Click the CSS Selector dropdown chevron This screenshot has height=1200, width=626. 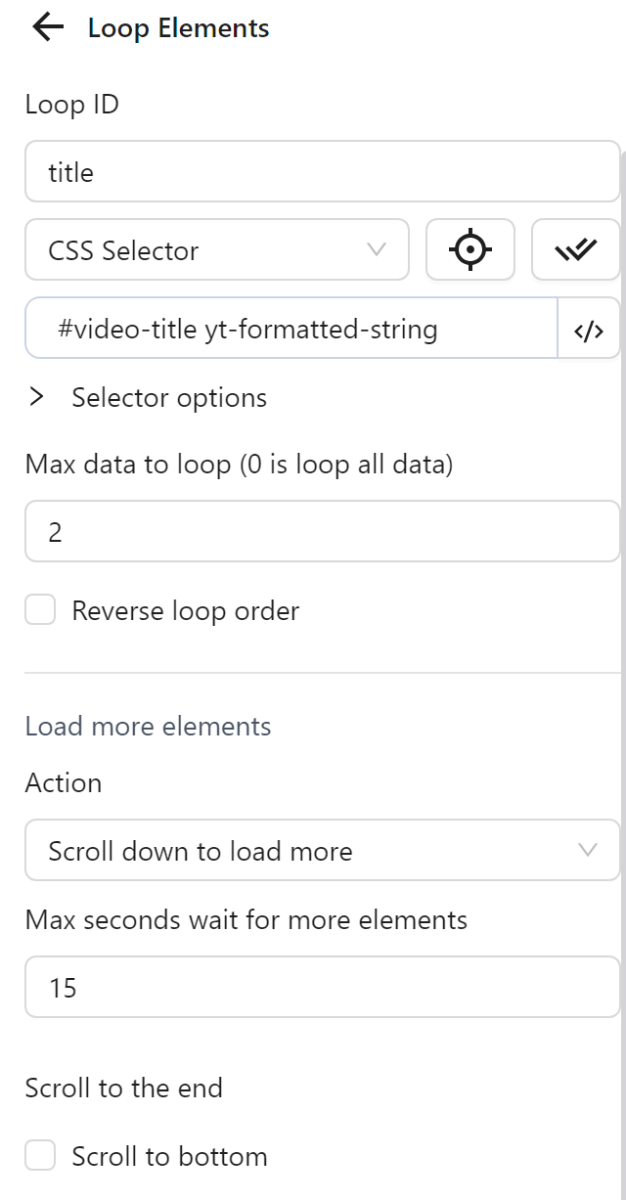click(378, 250)
